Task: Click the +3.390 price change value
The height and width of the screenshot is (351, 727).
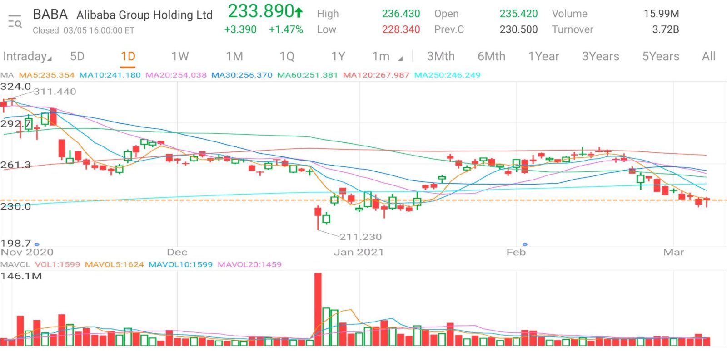Action: click(240, 29)
